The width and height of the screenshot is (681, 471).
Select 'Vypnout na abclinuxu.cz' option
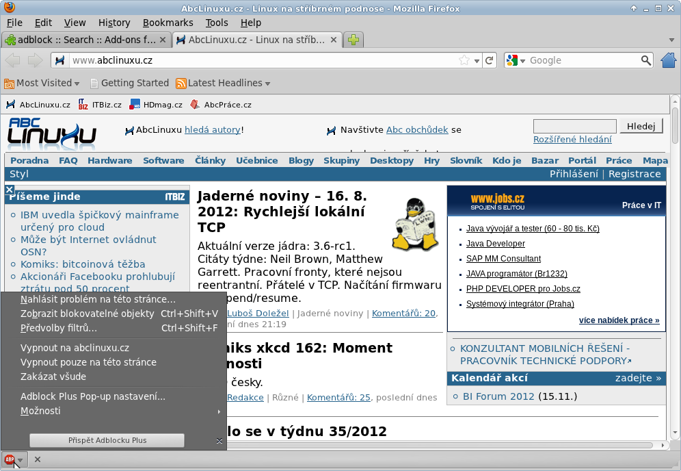(x=113, y=348)
